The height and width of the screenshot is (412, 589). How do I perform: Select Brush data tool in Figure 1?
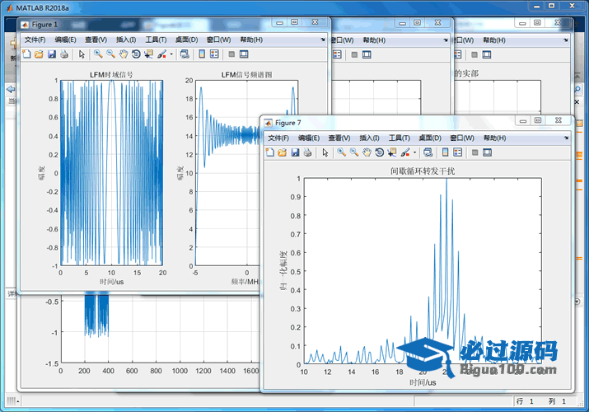tap(161, 54)
